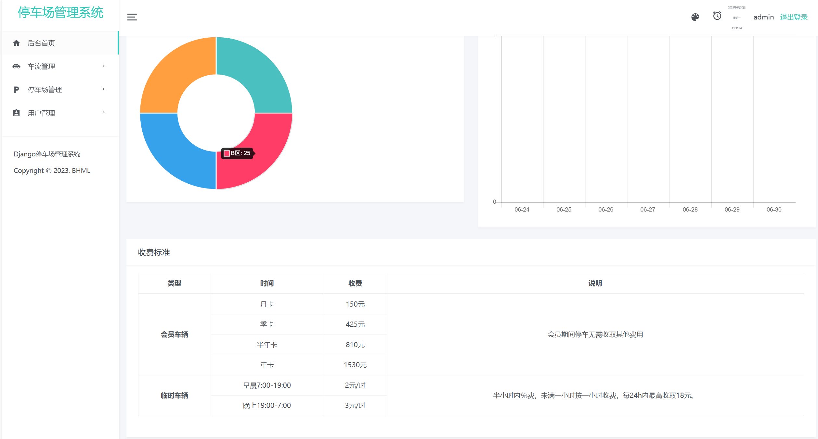Click the 半年卡 cell
Screen dimensions: 818x439
tap(267, 345)
